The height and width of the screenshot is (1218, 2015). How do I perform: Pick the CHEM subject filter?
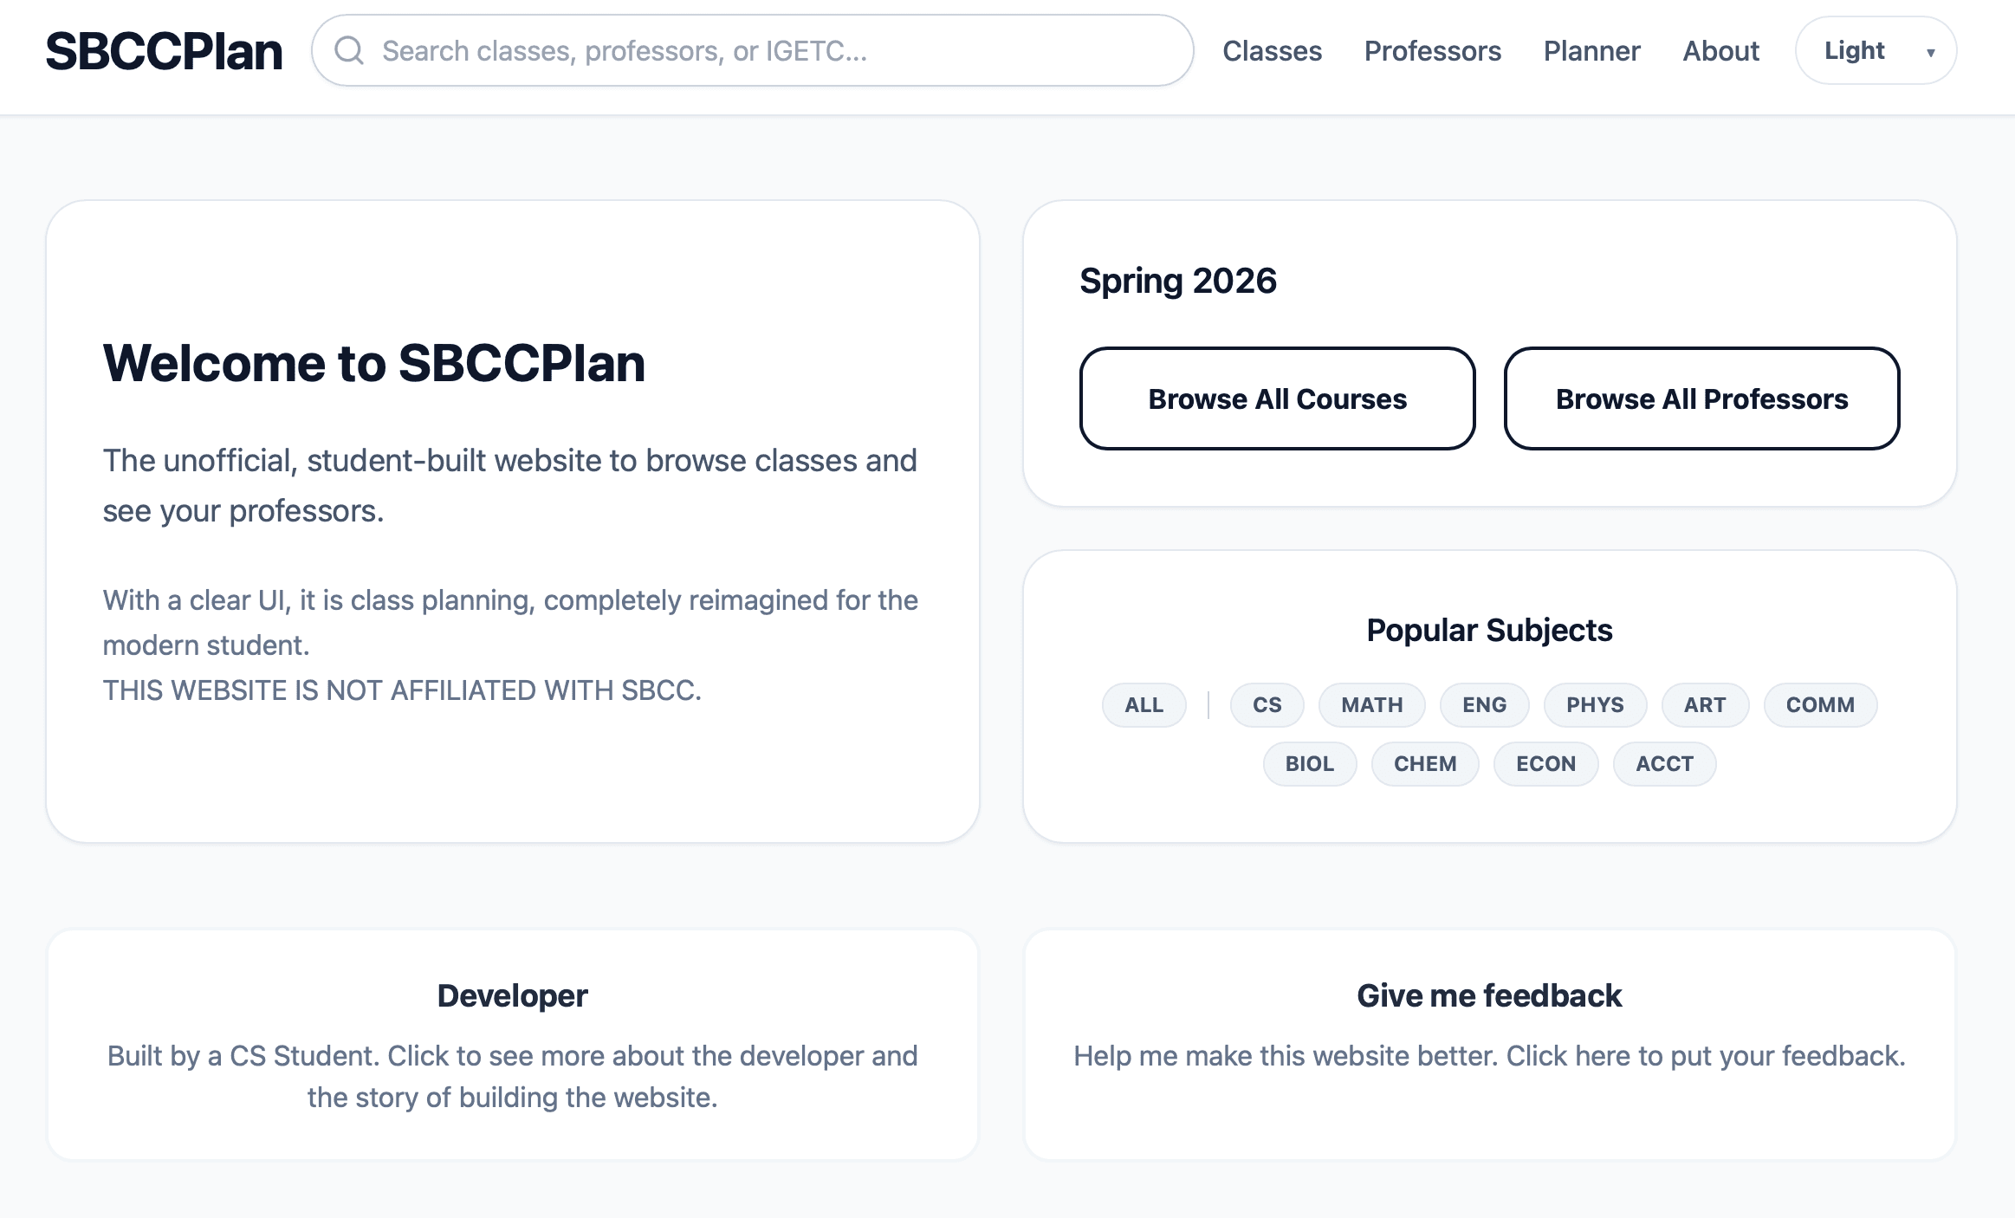click(1425, 763)
